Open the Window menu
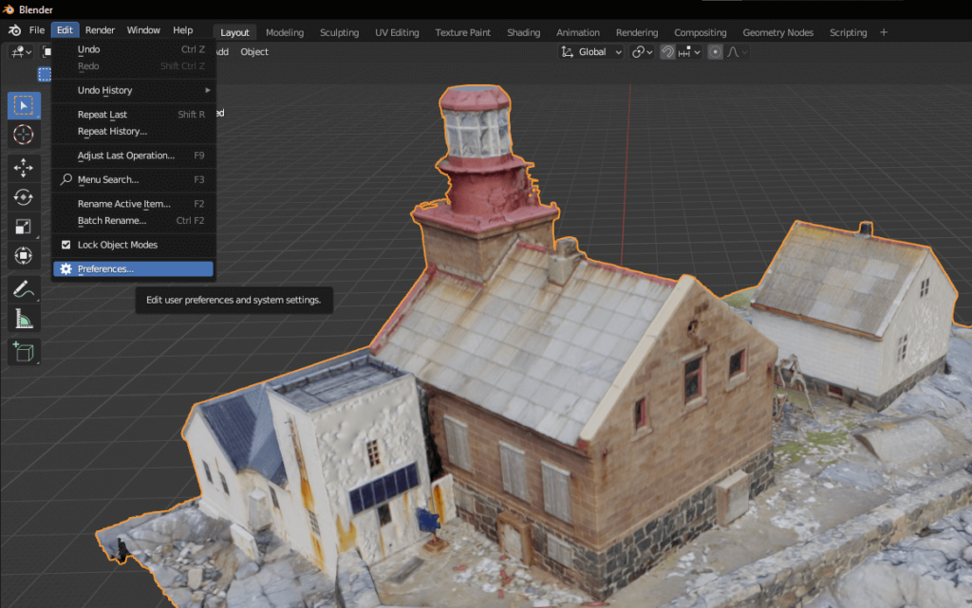Screen dimensions: 972x608 click(x=143, y=29)
